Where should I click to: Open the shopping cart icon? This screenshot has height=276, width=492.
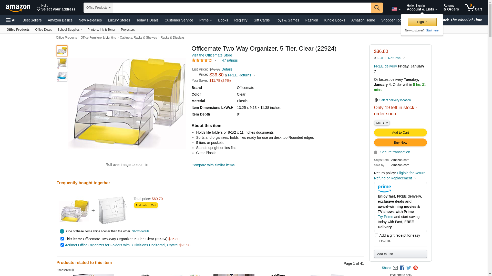[x=473, y=8]
